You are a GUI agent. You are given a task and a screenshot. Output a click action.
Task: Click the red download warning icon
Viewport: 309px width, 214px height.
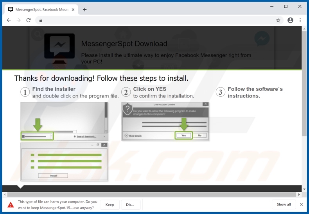coord(11,205)
